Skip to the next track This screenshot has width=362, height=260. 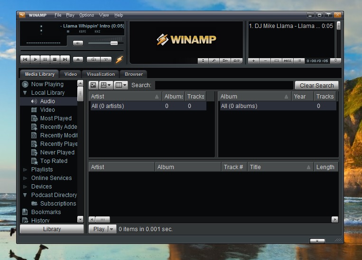pos(65,60)
